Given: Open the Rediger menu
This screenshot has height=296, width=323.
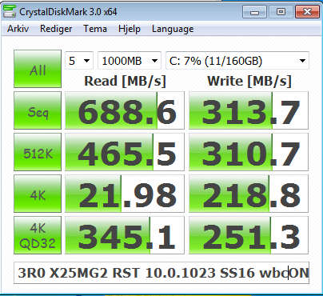Looking at the screenshot, I should coord(56,29).
